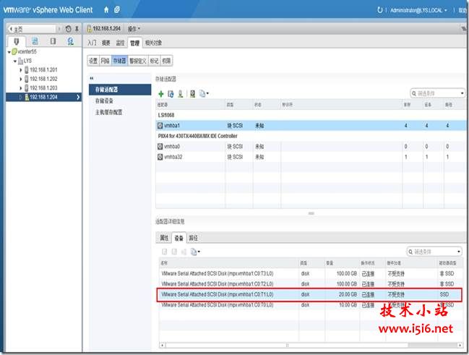Select disk row mpx.vmhba1:C0:T1:L0

(x=309, y=294)
